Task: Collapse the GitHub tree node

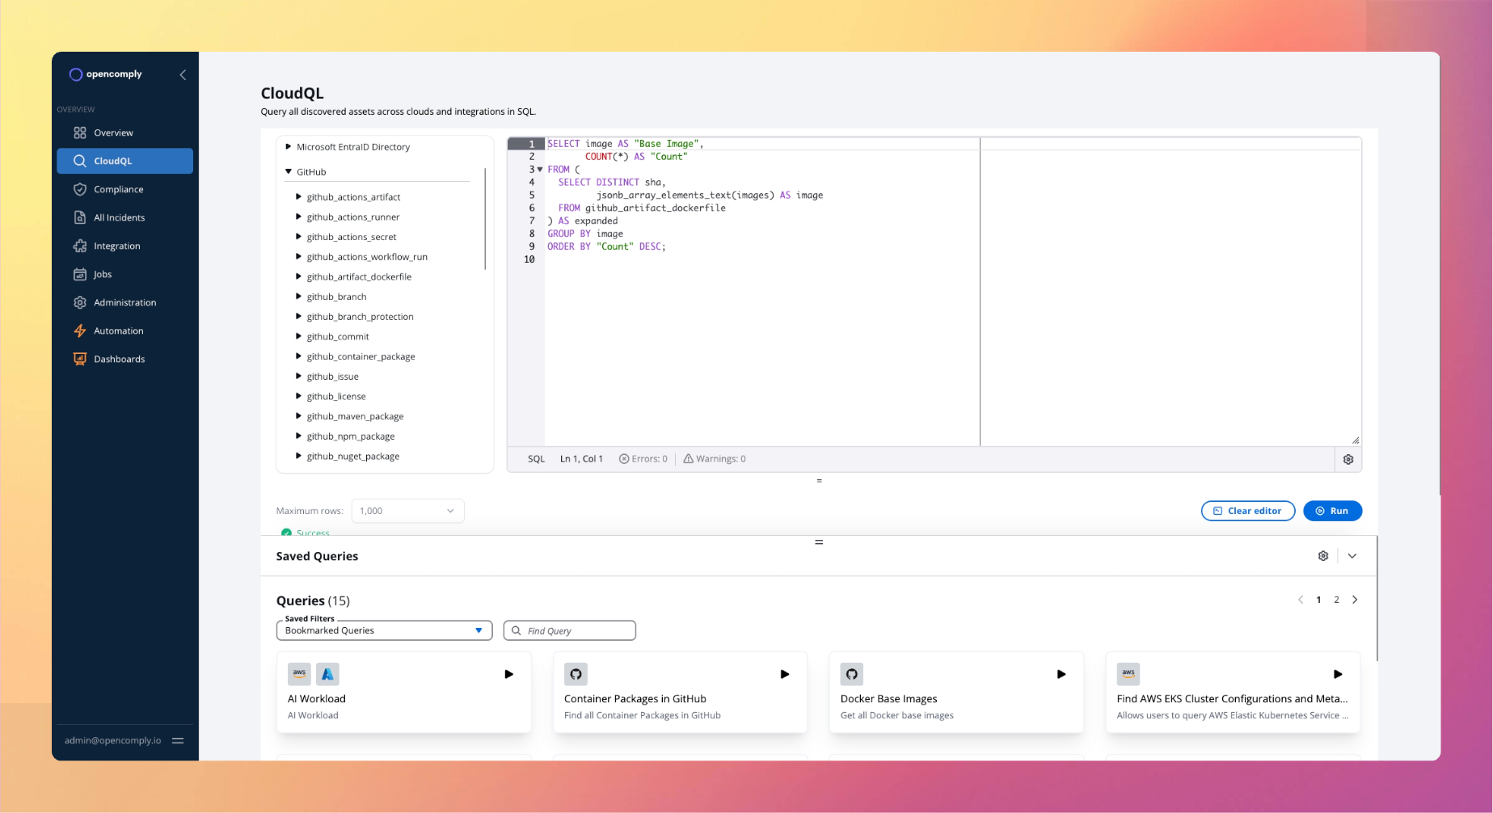Action: pos(289,172)
